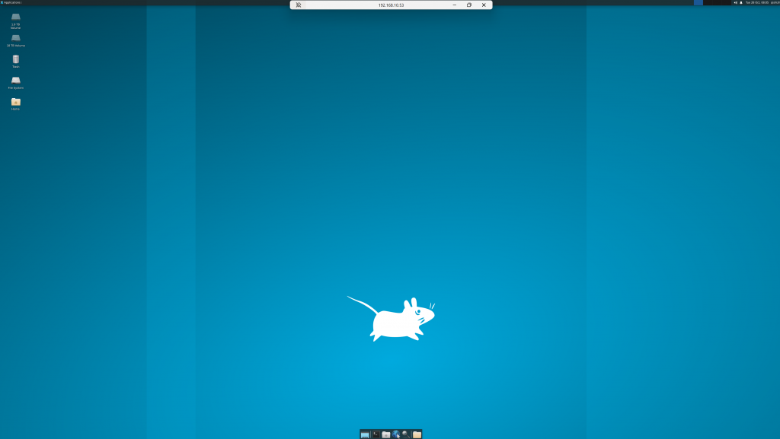Open the Home folder on desktop
The width and height of the screenshot is (780, 439).
click(x=15, y=102)
